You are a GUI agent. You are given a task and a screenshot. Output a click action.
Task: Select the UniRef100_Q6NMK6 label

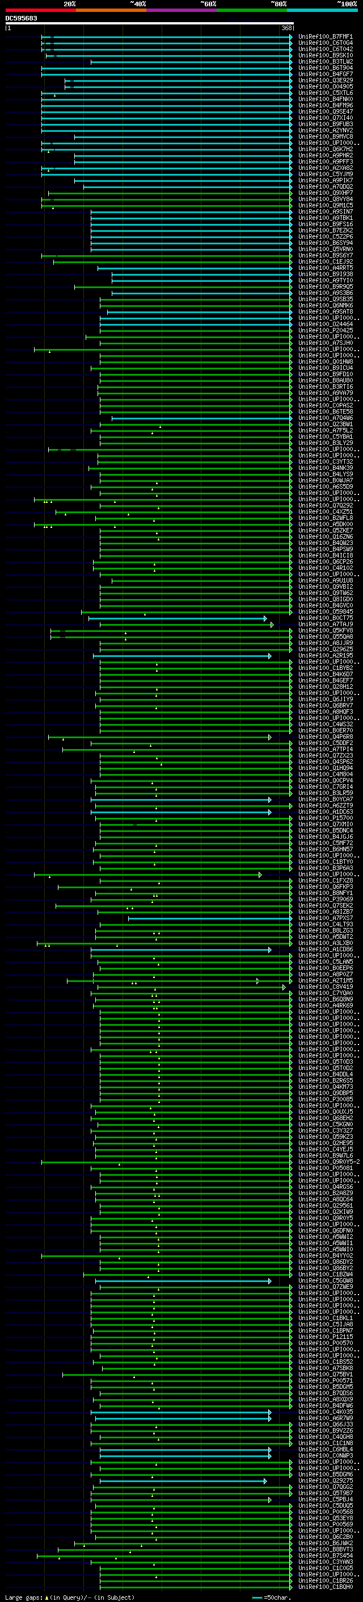click(x=326, y=305)
